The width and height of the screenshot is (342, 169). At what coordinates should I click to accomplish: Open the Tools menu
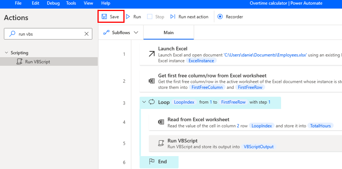pos(71,3)
